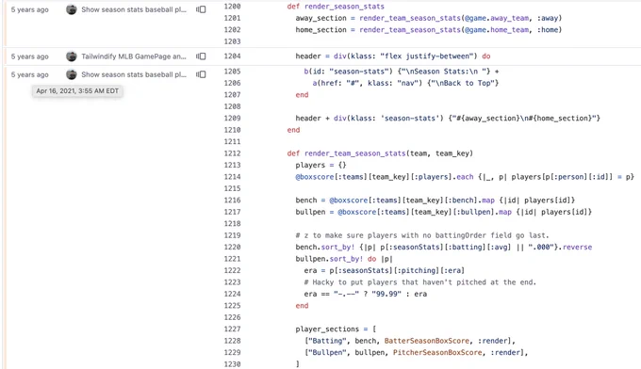Click the "'season-stats'" klass string on line 1209

click(x=410, y=119)
